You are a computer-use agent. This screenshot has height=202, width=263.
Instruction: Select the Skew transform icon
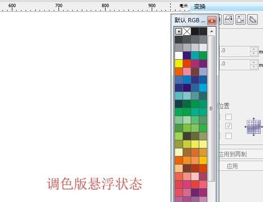pos(253,19)
